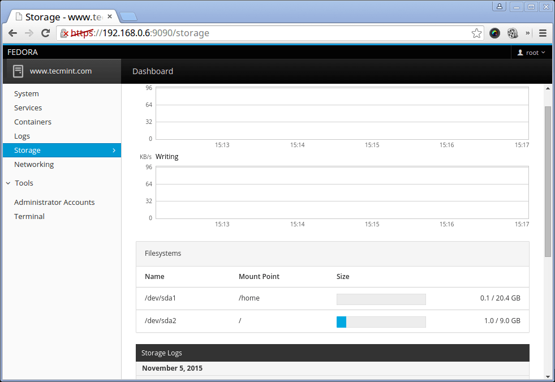Open the Networking sidebar item
Screen dimensions: 555x382
click(34, 165)
